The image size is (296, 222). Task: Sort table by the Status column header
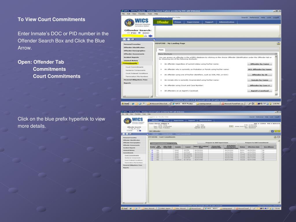pyautogui.click(x=242, y=147)
